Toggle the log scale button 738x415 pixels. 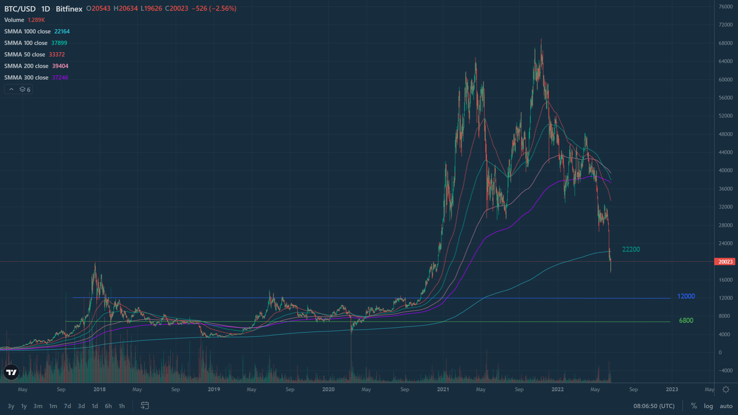708,406
